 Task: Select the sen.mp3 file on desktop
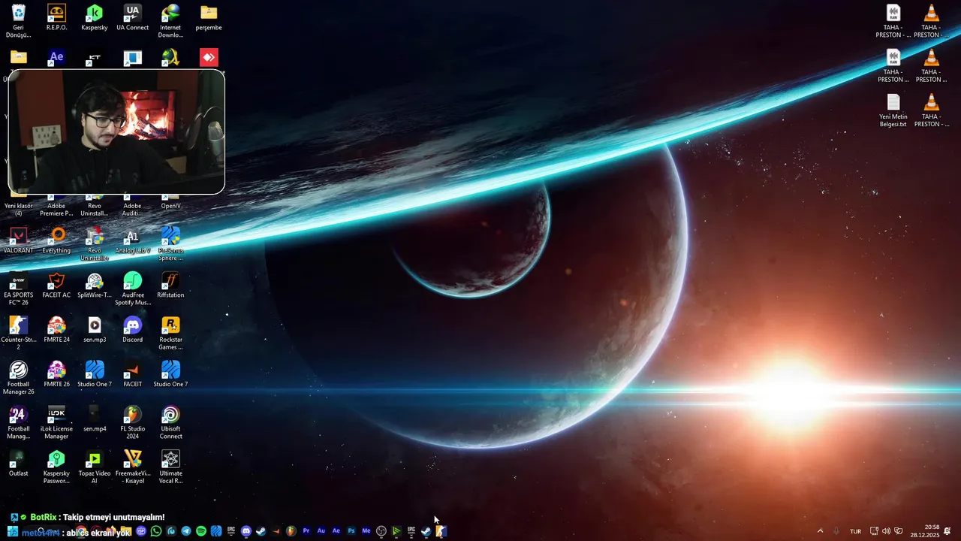pos(95,330)
